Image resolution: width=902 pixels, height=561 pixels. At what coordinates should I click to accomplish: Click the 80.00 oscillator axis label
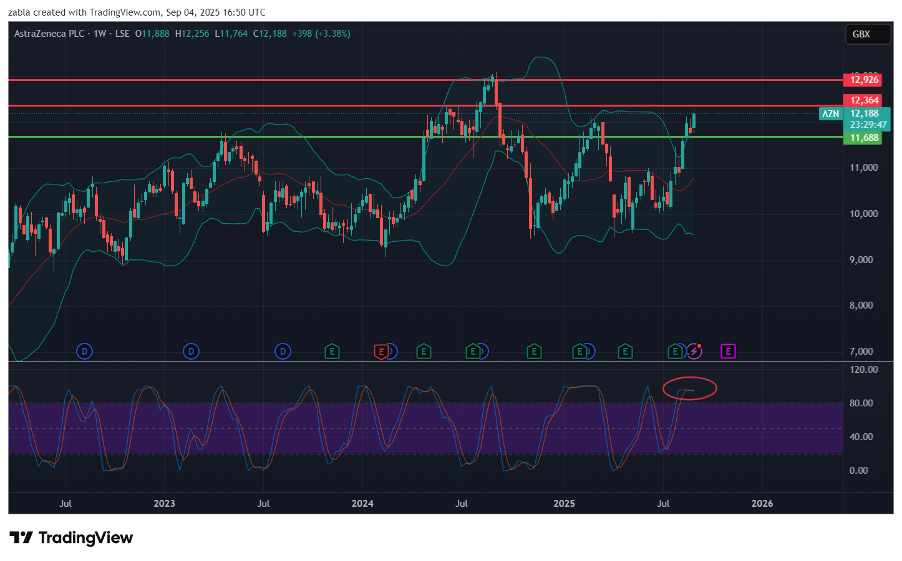(861, 403)
